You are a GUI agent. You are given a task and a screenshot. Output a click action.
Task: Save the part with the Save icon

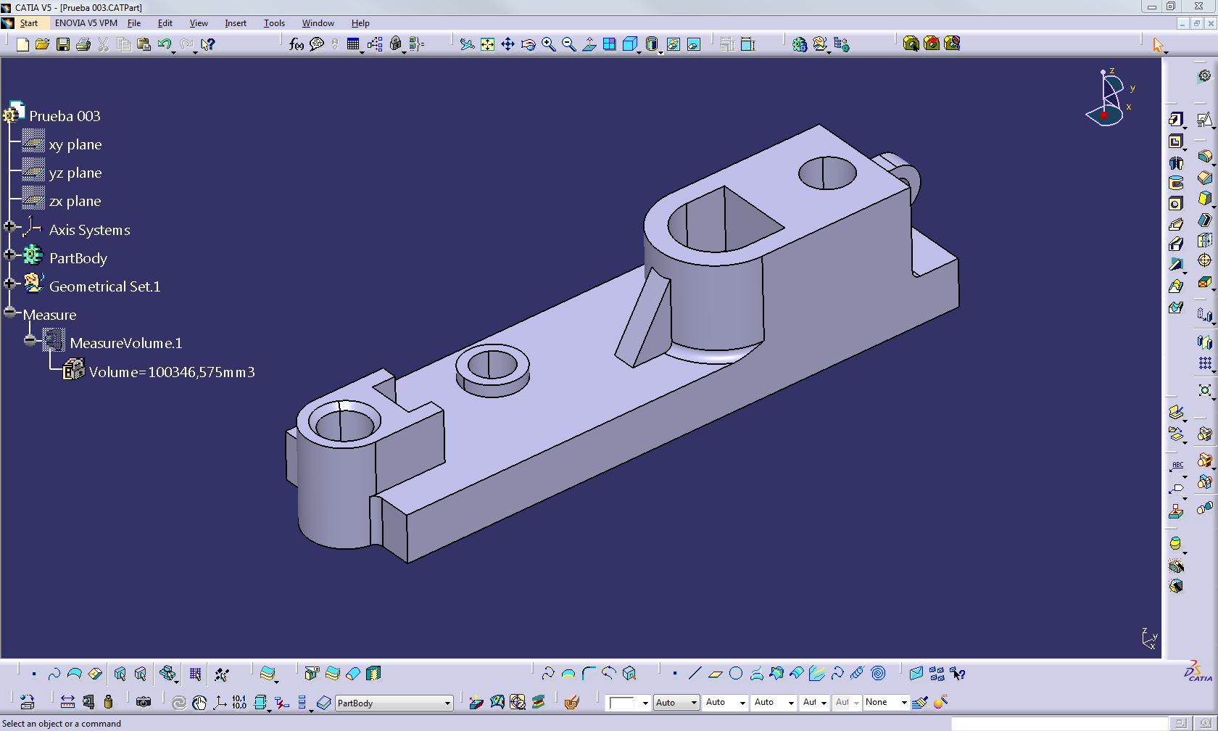pyautogui.click(x=63, y=45)
